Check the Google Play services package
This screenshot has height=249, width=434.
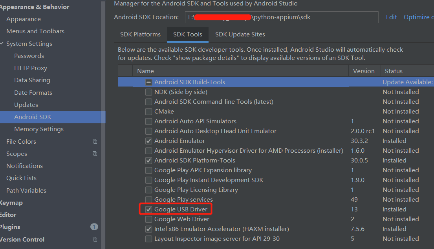(x=148, y=199)
